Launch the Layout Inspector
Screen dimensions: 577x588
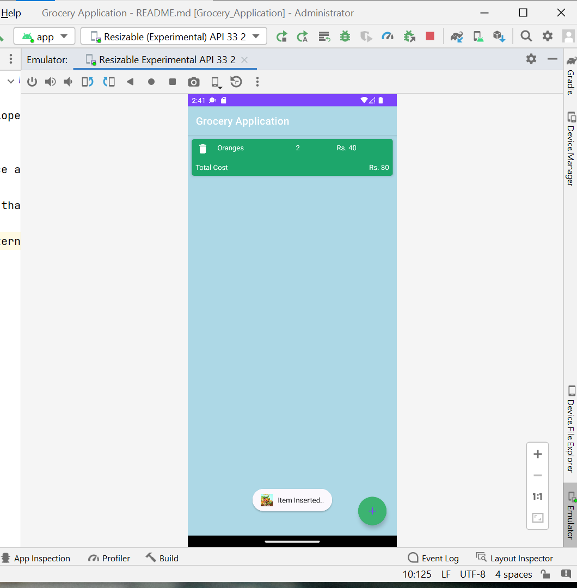click(x=514, y=558)
